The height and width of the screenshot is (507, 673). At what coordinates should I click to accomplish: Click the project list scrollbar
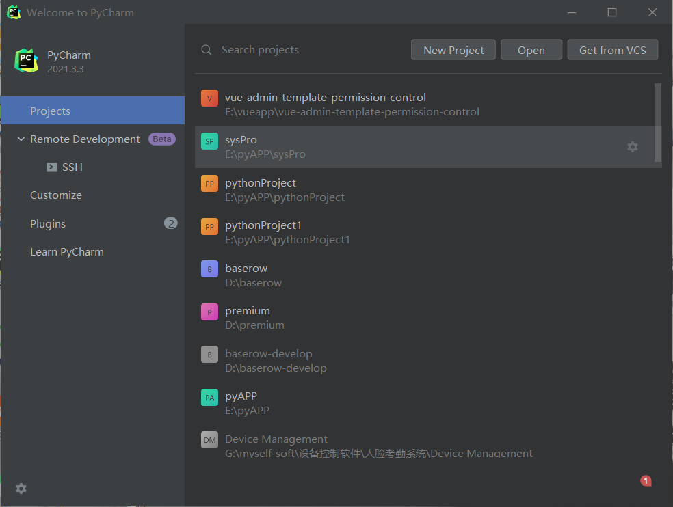[658, 123]
